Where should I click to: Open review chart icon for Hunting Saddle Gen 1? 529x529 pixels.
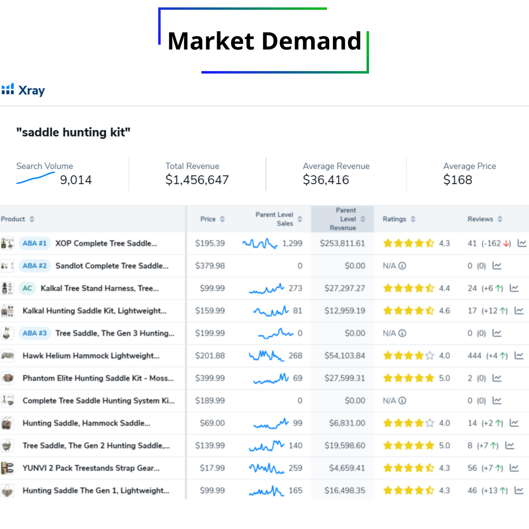519,491
